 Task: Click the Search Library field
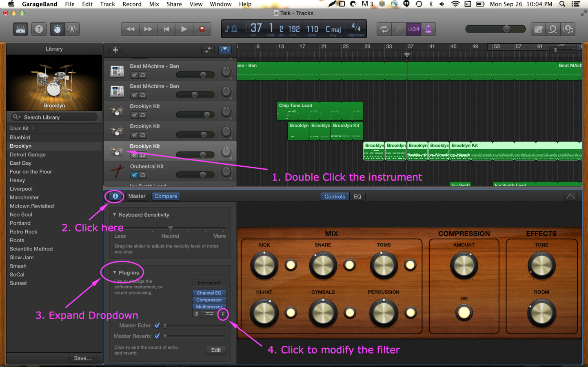pyautogui.click(x=54, y=117)
